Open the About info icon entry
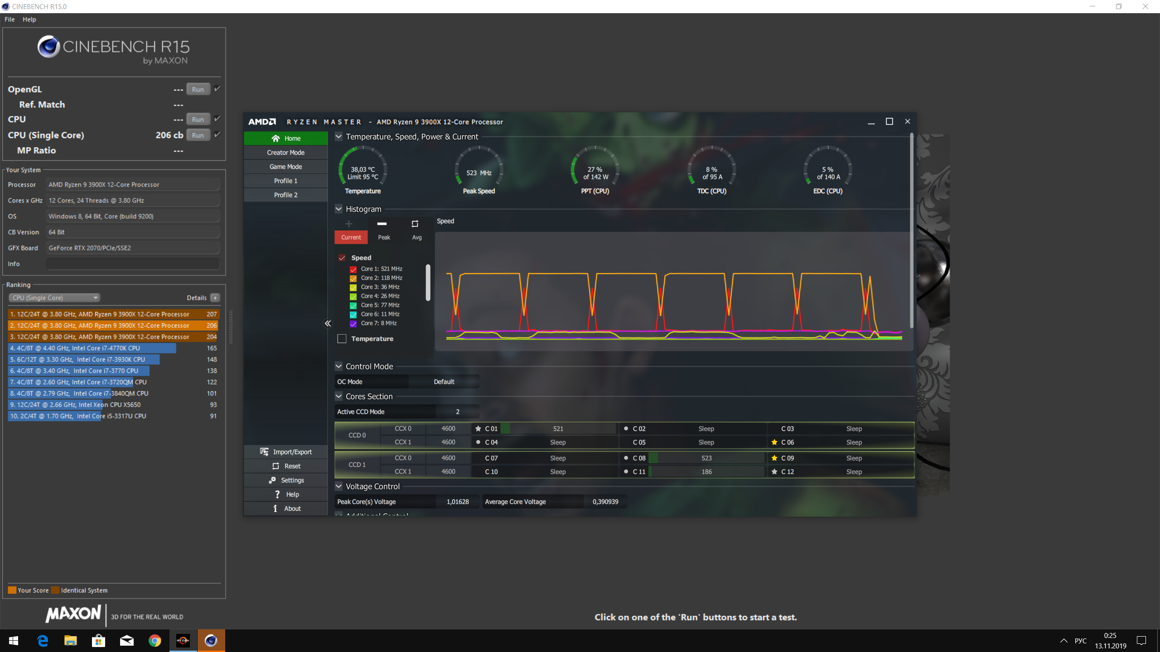Image resolution: width=1160 pixels, height=652 pixels. (x=275, y=508)
